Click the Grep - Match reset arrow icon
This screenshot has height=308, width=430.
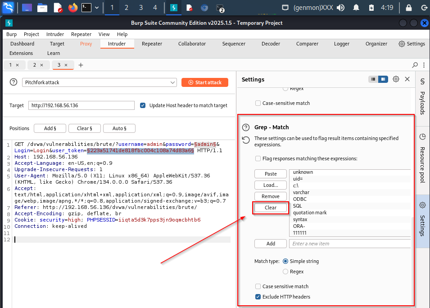pos(246,140)
